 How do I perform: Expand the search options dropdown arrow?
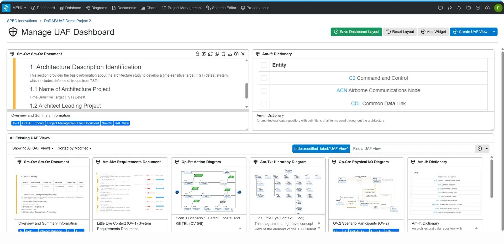[x=487, y=148]
